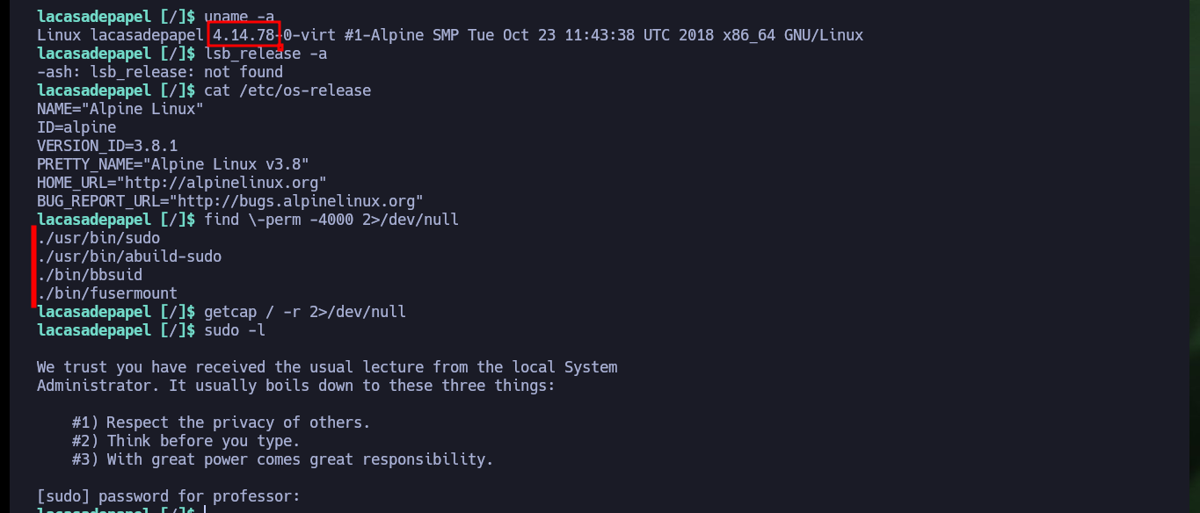Click the find -perm -4000 command
This screenshot has height=513, width=1200.
(331, 220)
